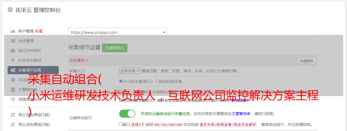Toggle the 云端自动运行 green switch

[x=127, y=114]
